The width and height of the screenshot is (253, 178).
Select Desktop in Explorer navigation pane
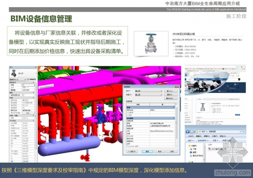pos(193,152)
